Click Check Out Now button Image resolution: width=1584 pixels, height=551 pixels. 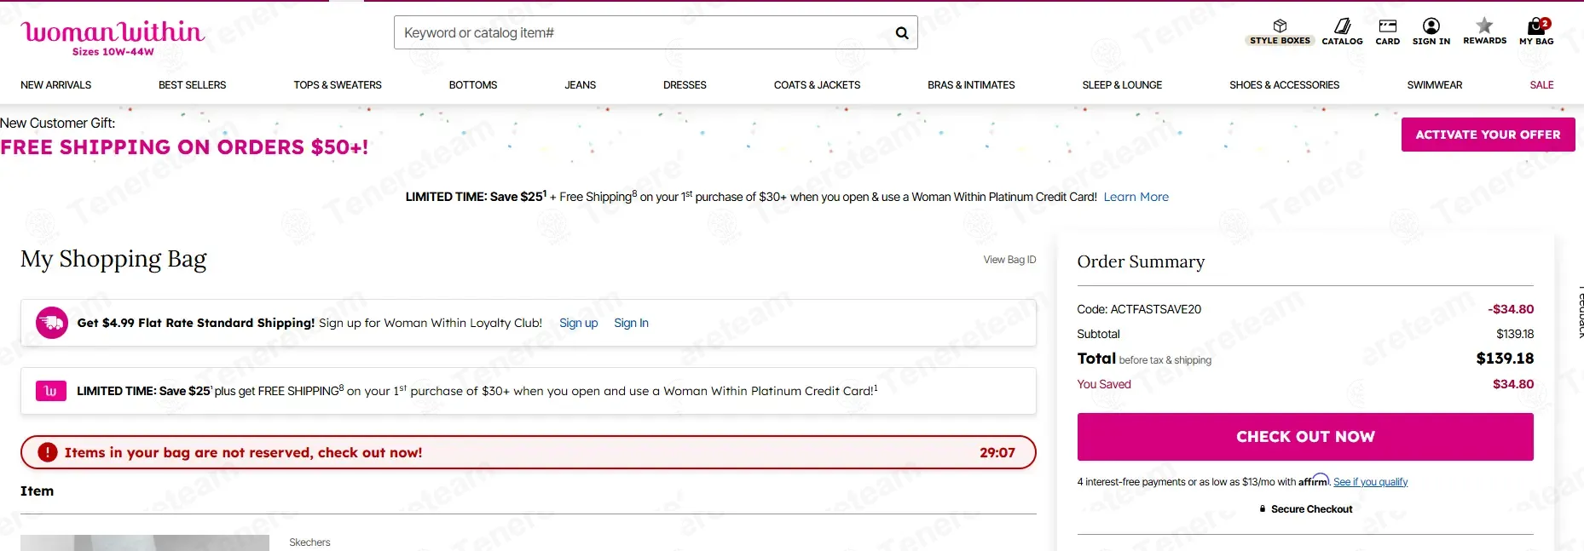pyautogui.click(x=1305, y=437)
